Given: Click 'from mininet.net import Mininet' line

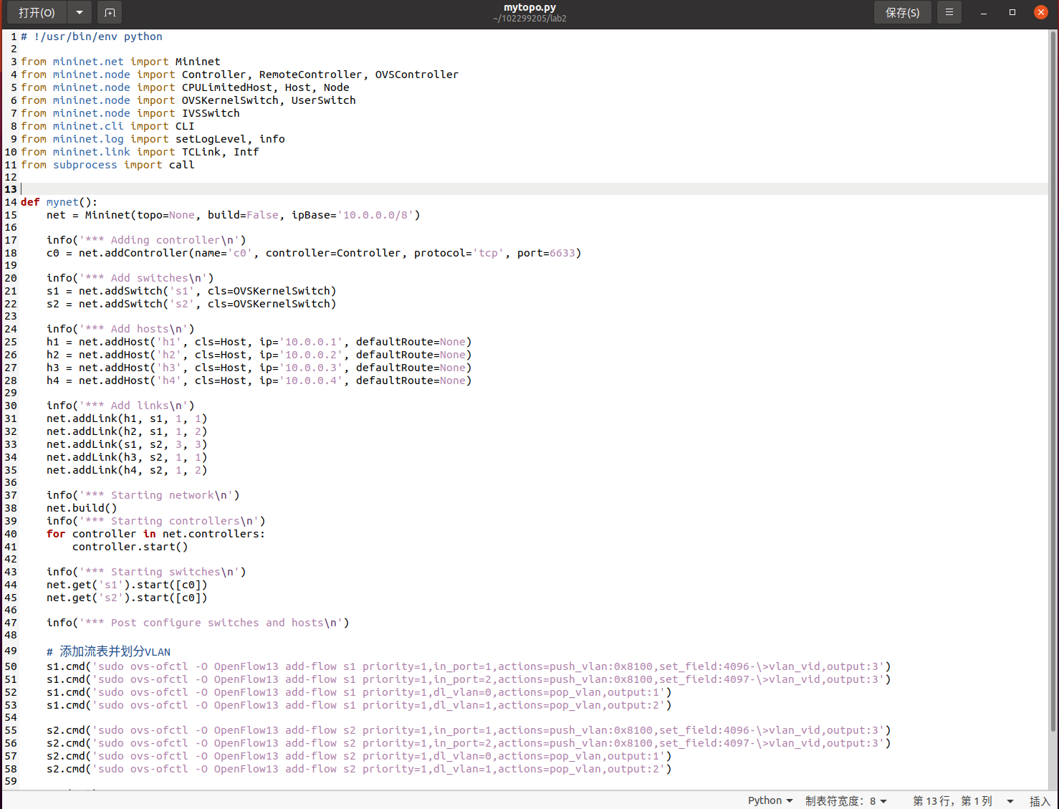Looking at the screenshot, I should (120, 62).
